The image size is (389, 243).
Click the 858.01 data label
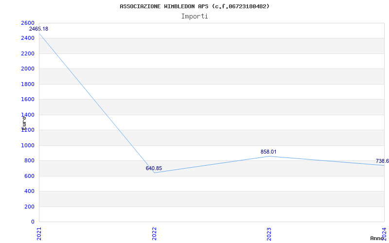pyautogui.click(x=268, y=152)
